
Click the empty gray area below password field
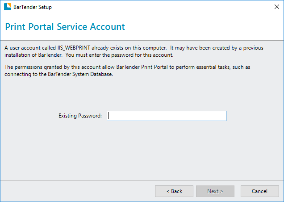click(142, 151)
